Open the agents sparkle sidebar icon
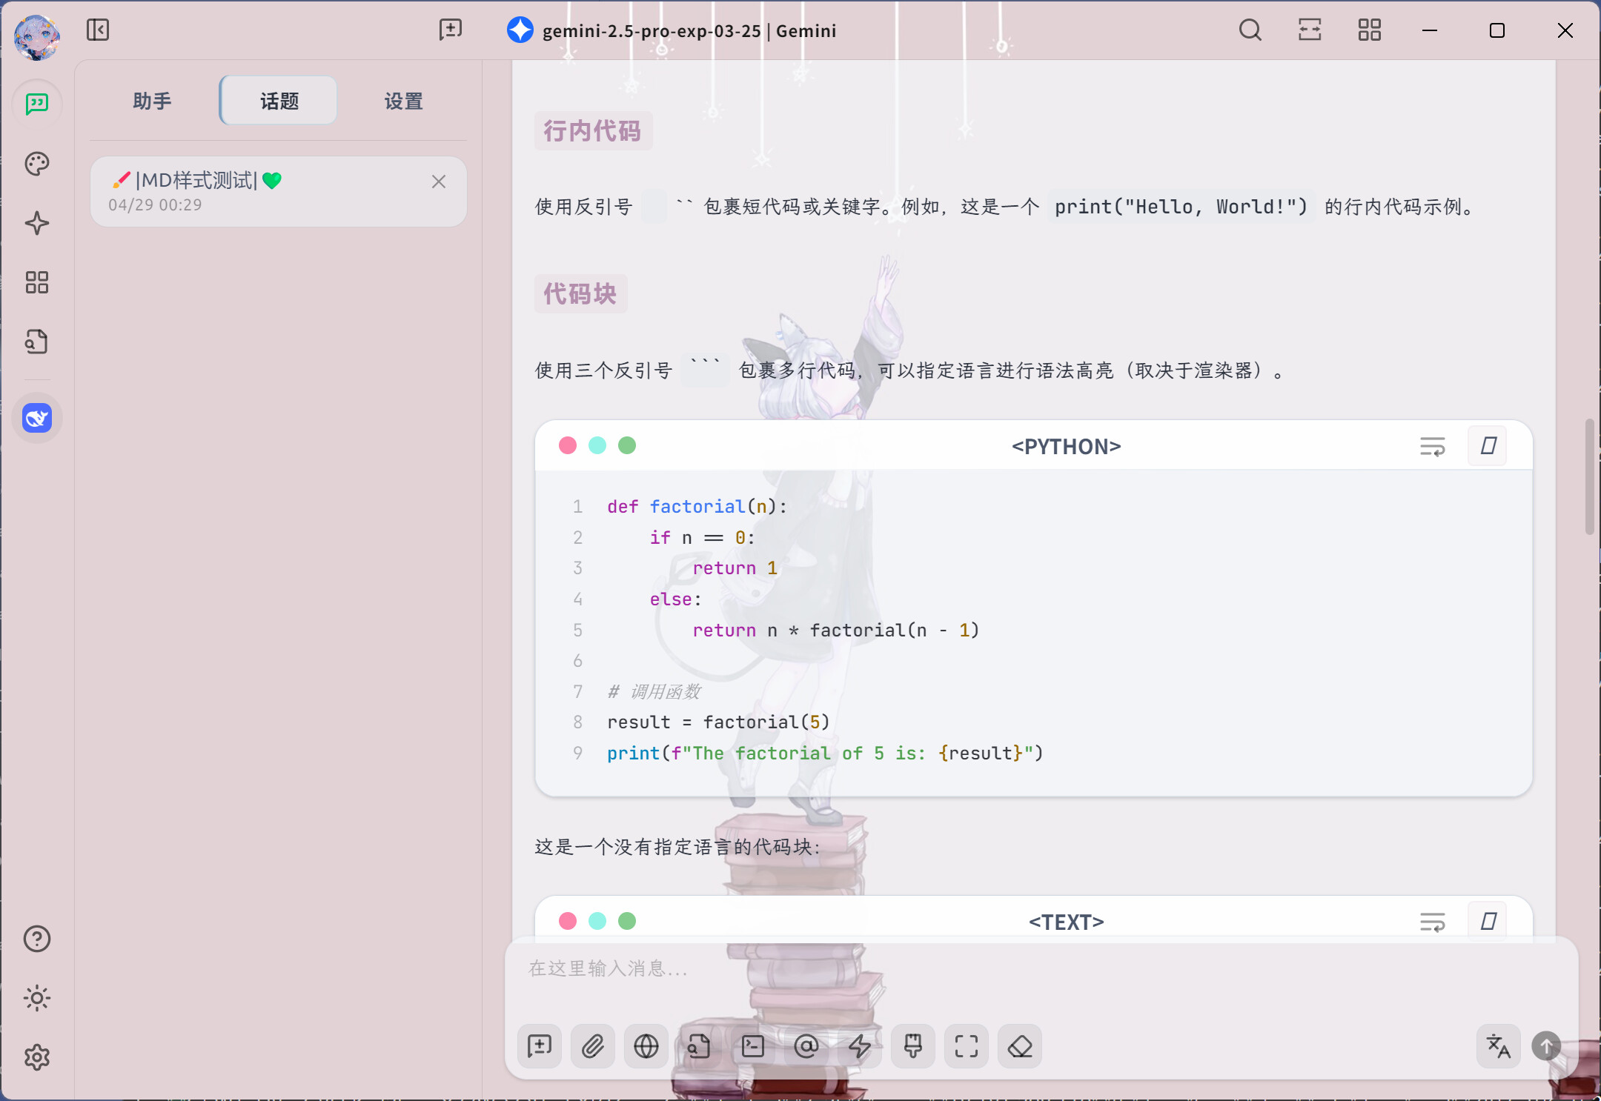 [x=37, y=223]
